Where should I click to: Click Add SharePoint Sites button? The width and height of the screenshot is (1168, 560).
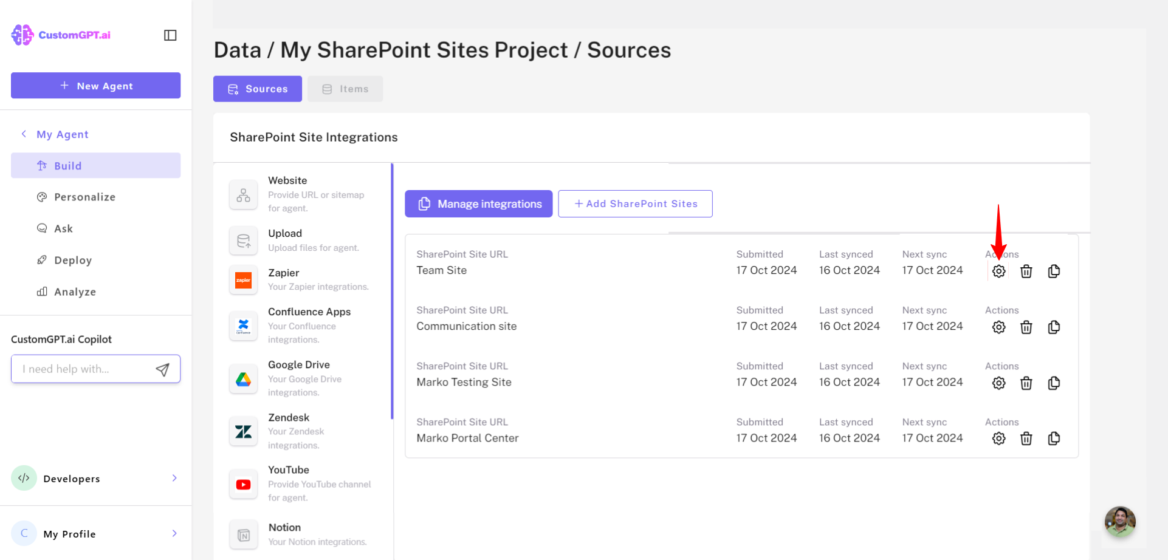tap(635, 204)
